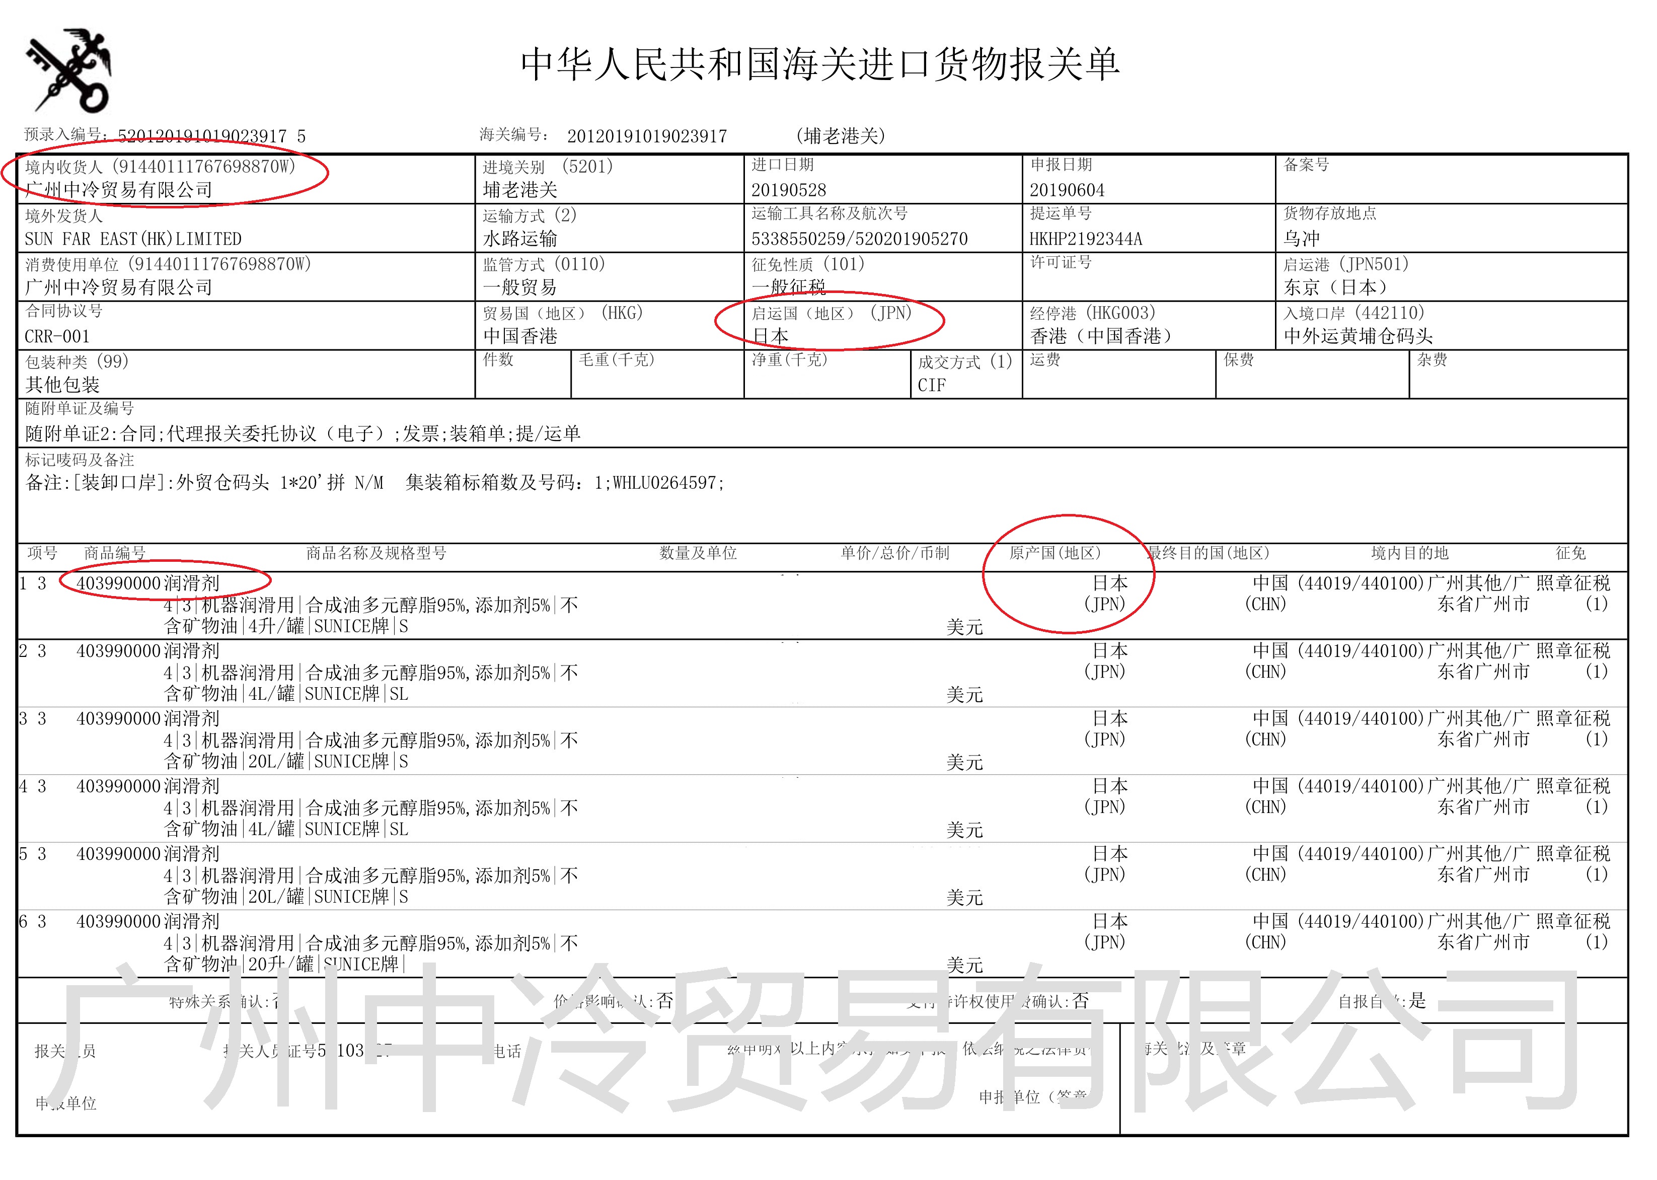Click the 商品编号 column header
Viewport: 1657px width, 1180px height.
[115, 553]
